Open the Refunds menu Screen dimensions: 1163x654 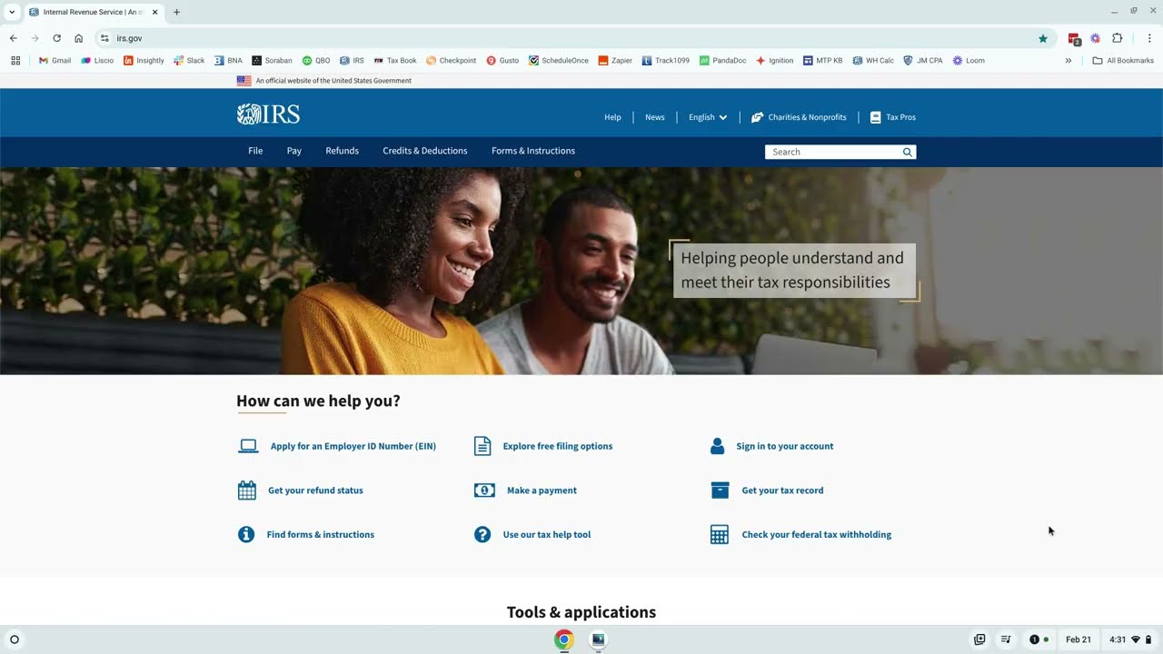[x=342, y=151]
